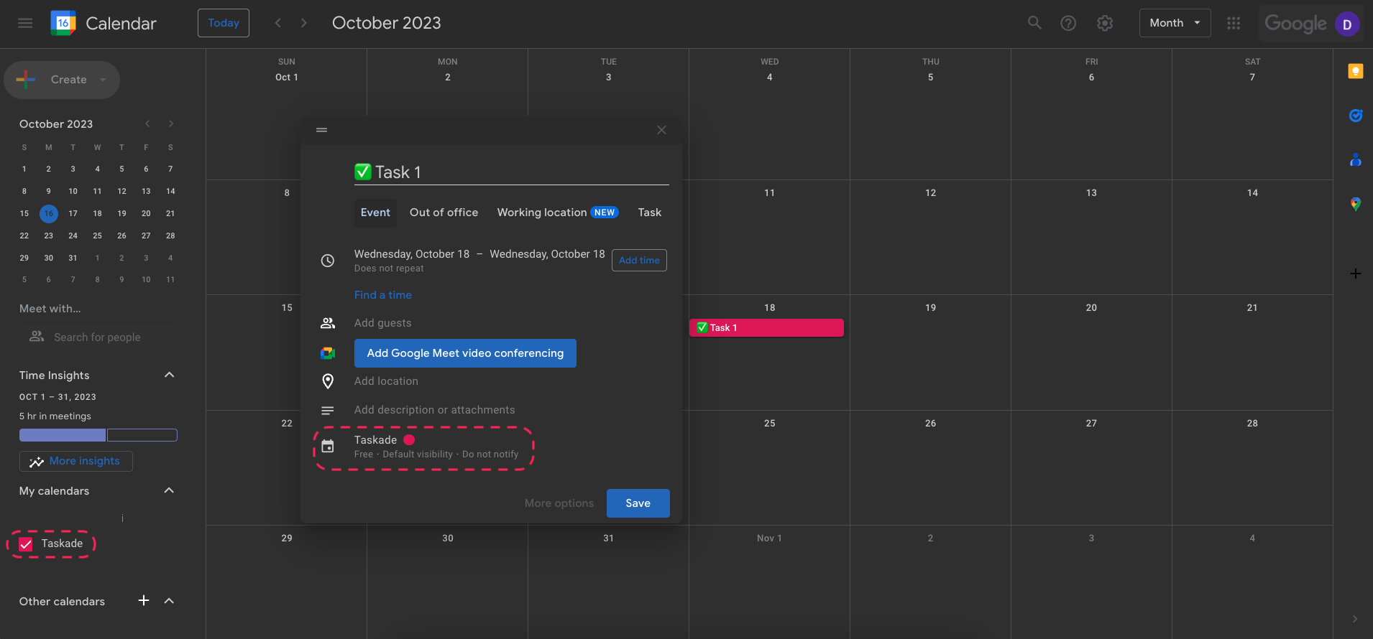Previous month arrow in mini calendar
1373x639 pixels.
pyautogui.click(x=147, y=123)
